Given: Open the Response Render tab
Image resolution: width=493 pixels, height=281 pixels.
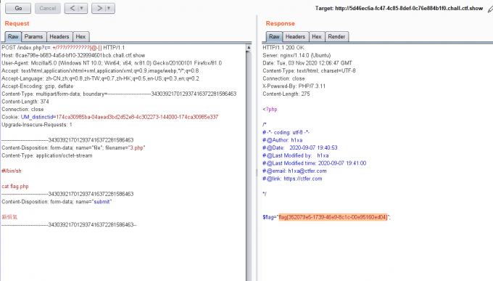Looking at the screenshot, I should [x=336, y=36].
